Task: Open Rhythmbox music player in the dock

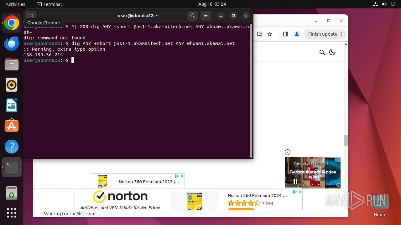Action: click(12, 85)
